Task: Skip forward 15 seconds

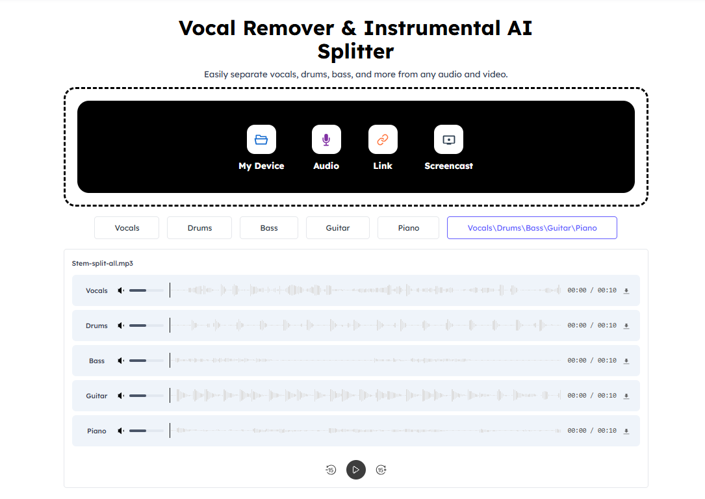Action: click(381, 469)
